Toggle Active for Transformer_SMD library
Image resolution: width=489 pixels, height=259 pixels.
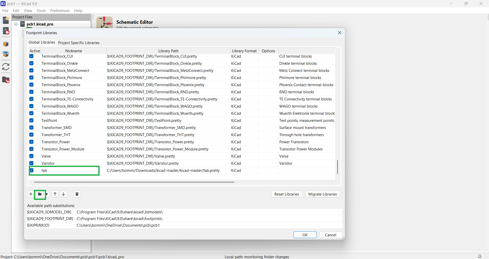tap(31, 127)
